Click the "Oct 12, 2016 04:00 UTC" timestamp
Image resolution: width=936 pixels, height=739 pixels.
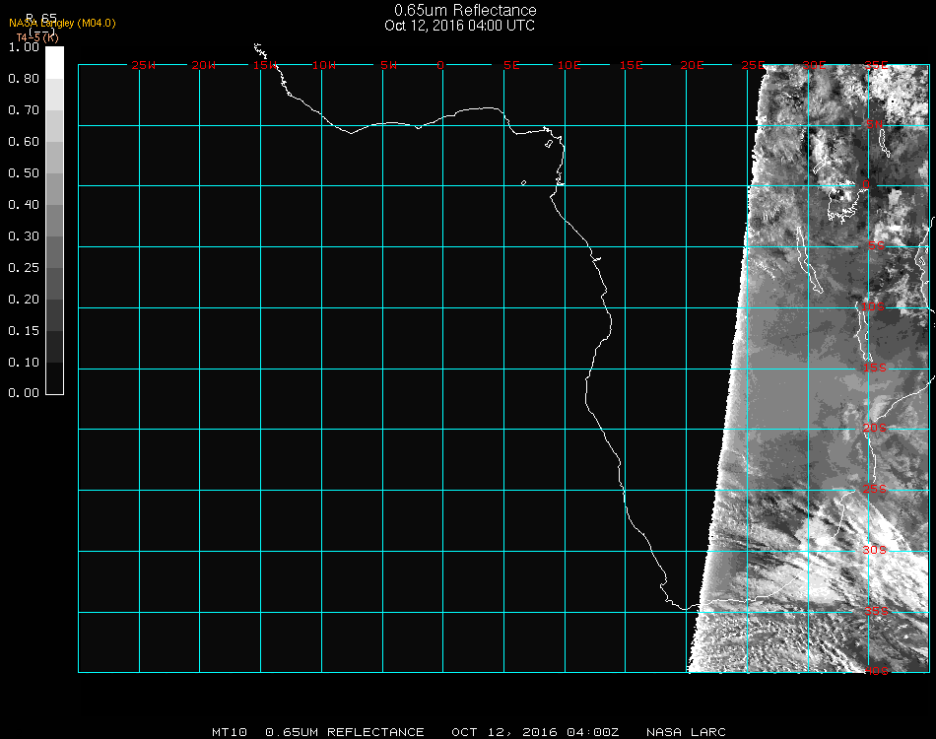point(460,26)
